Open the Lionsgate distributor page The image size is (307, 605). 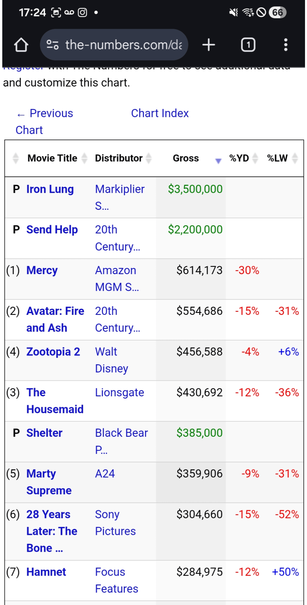pos(119,393)
